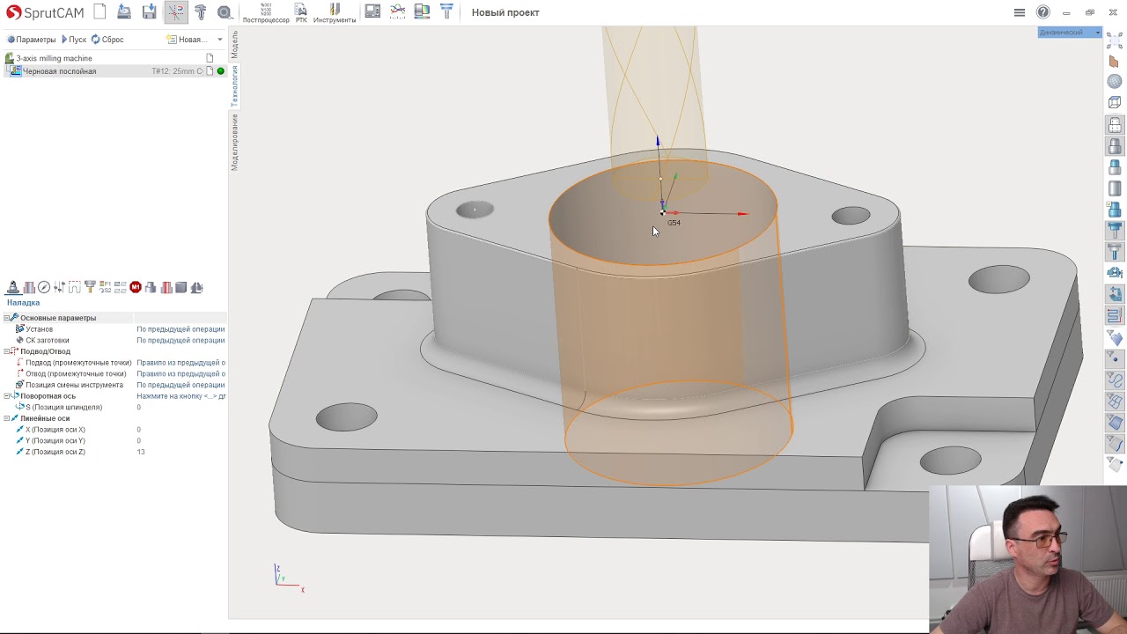Viewport: 1127px width, 634px height.
Task: Switch to Модель vertical tab
Action: pos(234,44)
